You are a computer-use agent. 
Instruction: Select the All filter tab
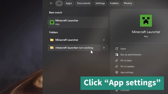[59, 3]
